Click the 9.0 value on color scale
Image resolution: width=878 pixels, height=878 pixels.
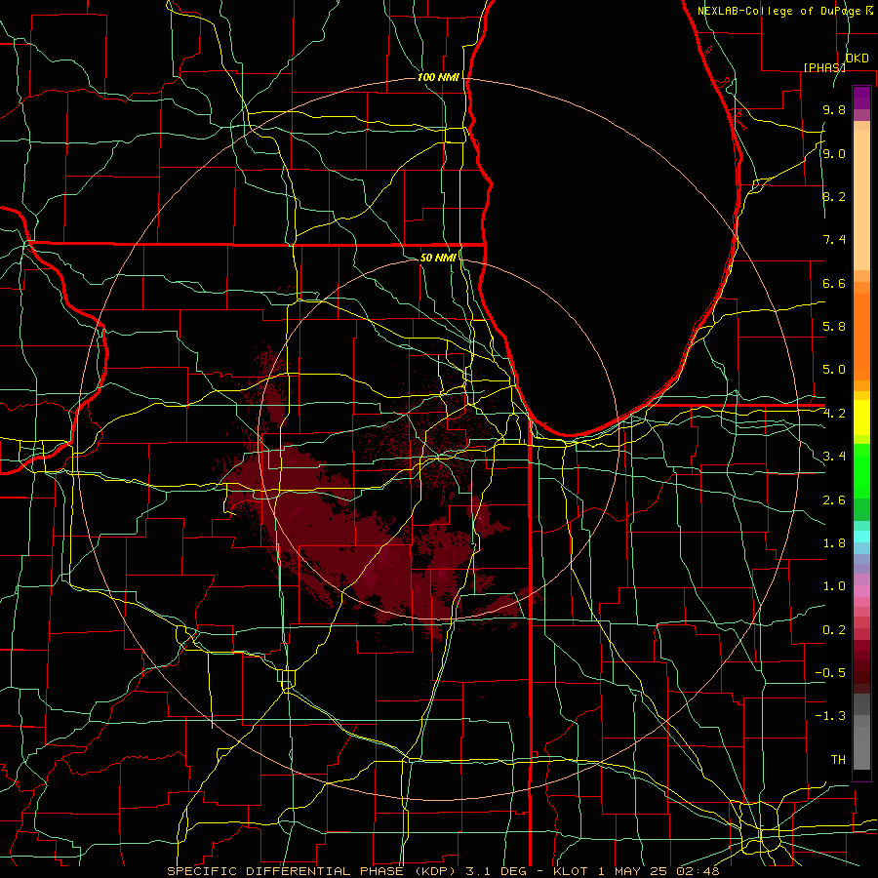(x=834, y=153)
